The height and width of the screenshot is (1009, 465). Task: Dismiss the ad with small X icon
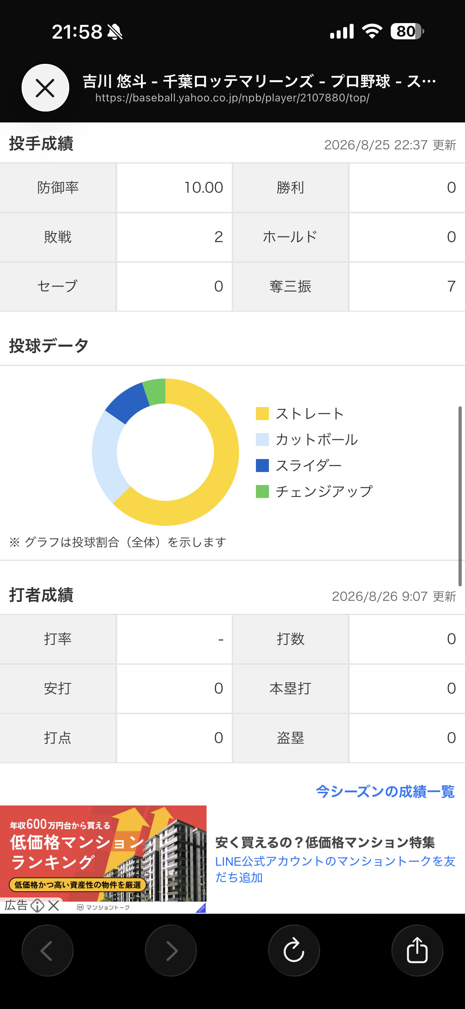coord(54,905)
